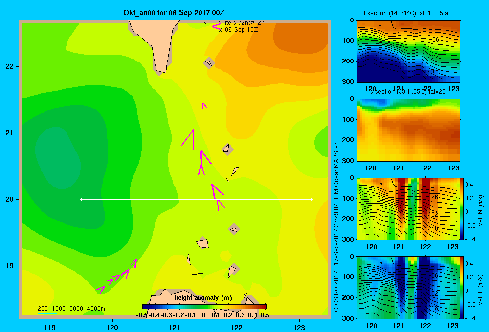489x332 pixels.
Task: Select the drifter legend arrow beside "drifters 72h@12h"
Action: [217, 26]
